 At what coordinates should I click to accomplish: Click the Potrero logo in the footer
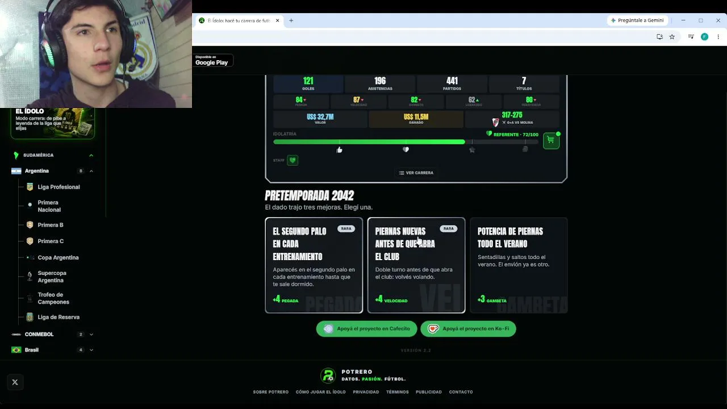pyautogui.click(x=328, y=375)
